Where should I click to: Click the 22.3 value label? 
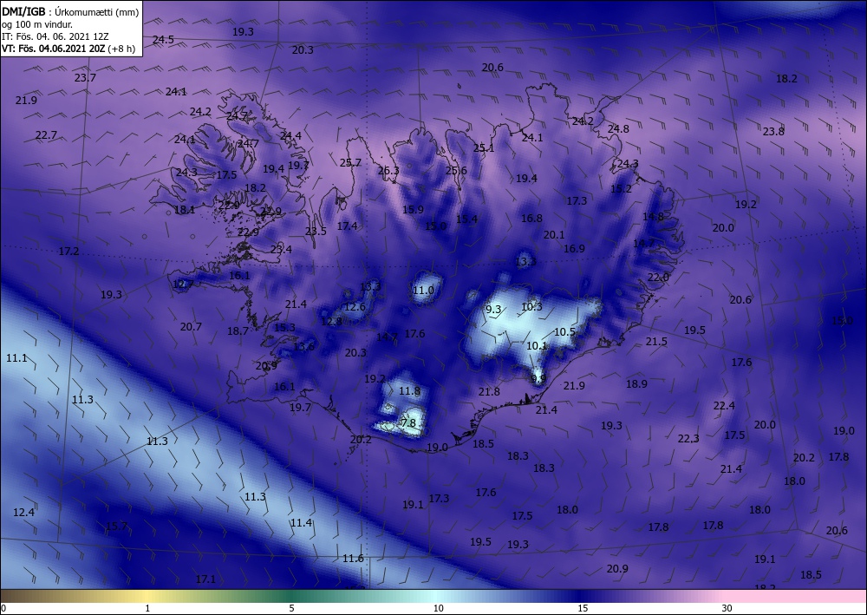pos(688,439)
